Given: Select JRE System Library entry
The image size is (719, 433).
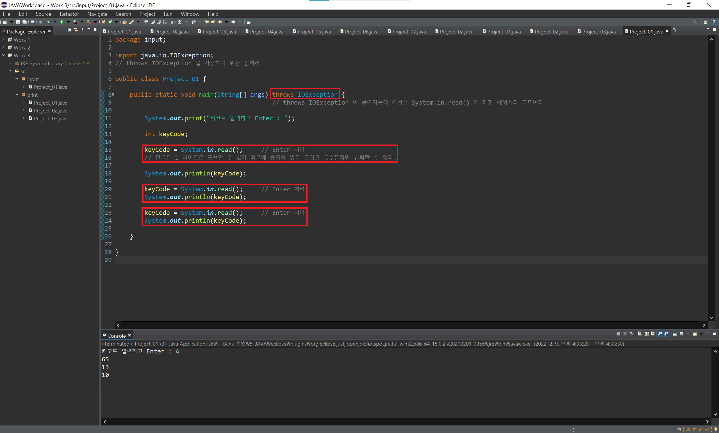Looking at the screenshot, I should pos(41,63).
